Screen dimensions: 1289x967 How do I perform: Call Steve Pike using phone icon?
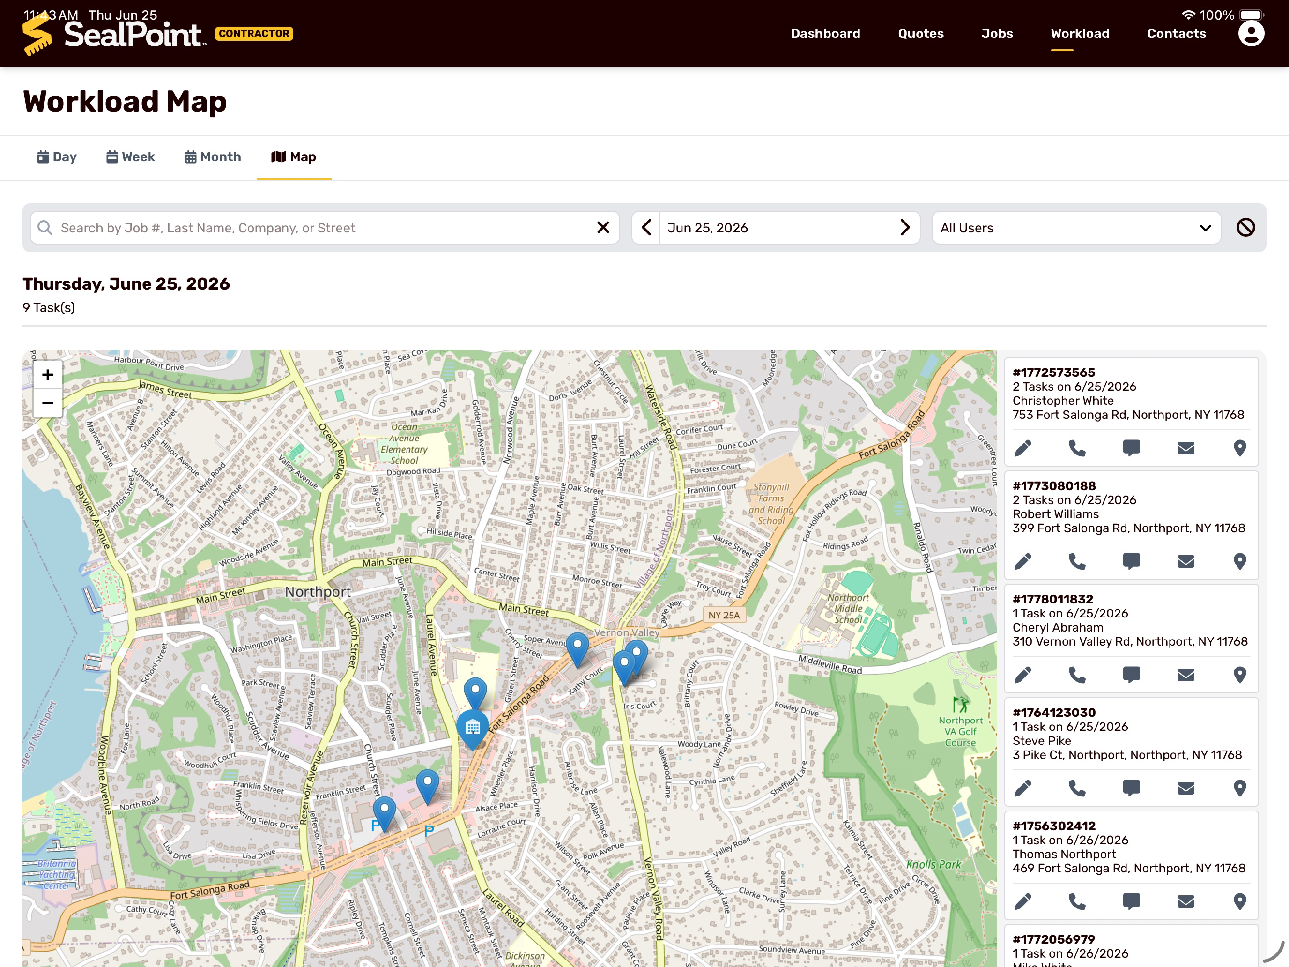point(1077,788)
